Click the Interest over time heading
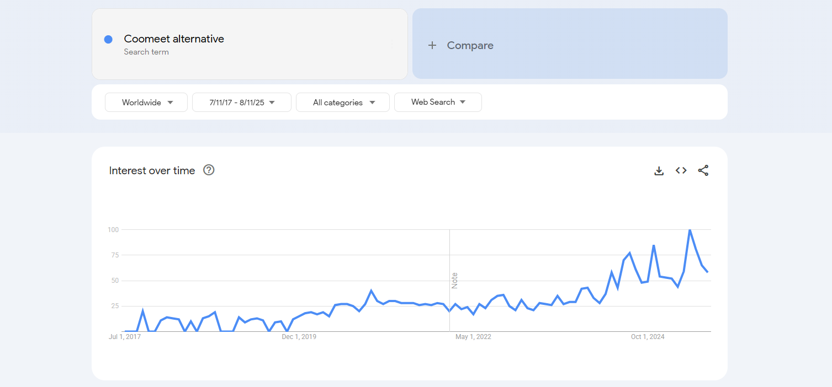 point(152,171)
